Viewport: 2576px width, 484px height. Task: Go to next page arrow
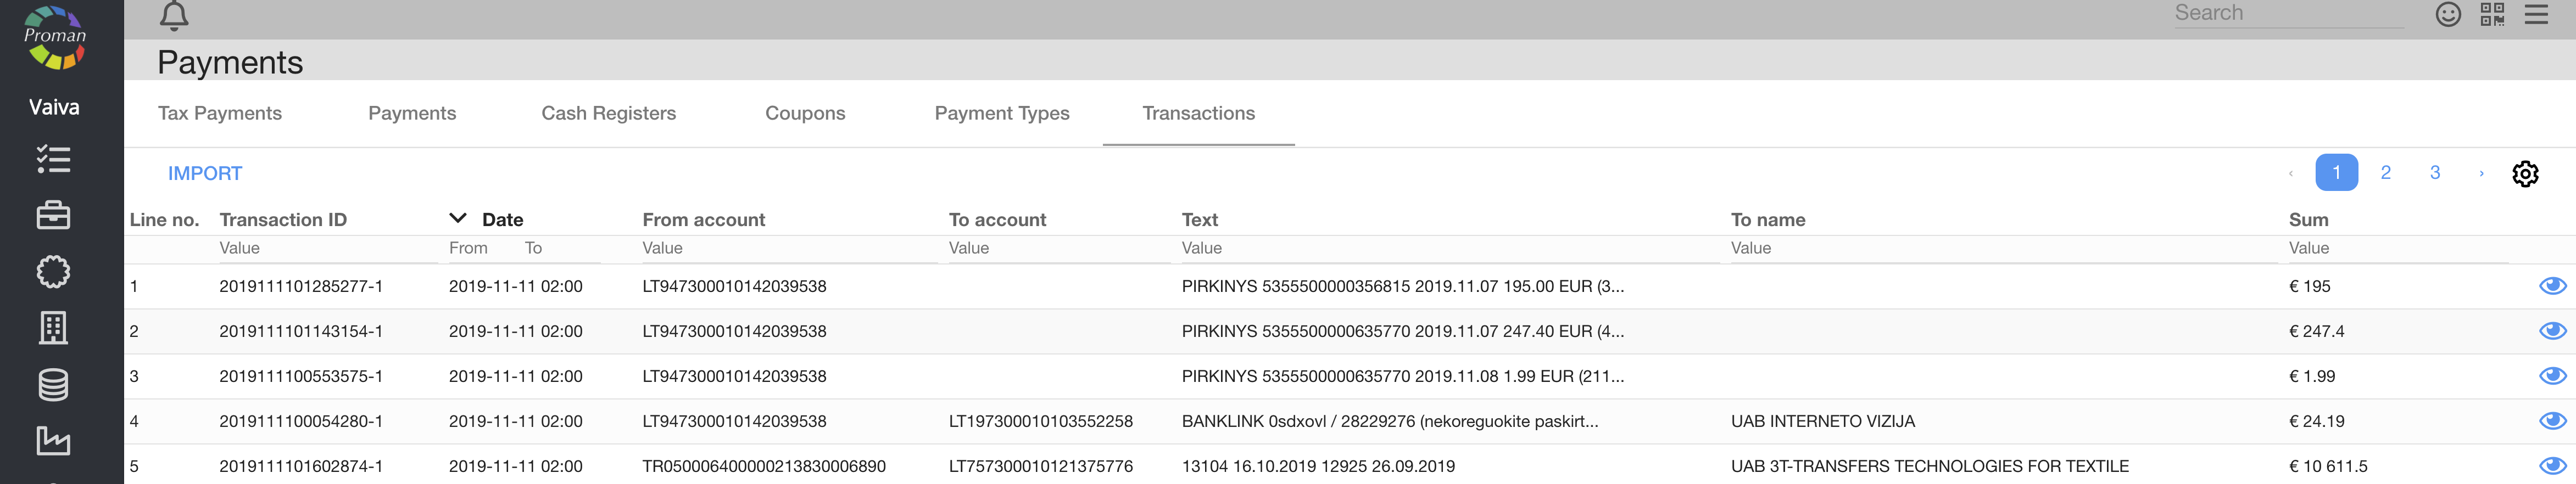click(x=2481, y=173)
